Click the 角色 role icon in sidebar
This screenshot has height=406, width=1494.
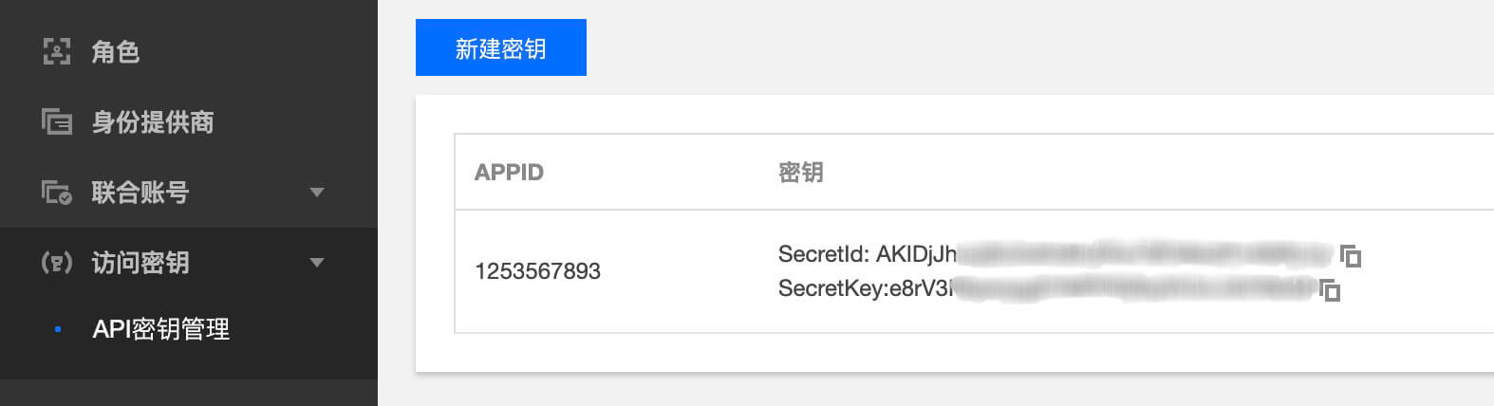[x=57, y=51]
